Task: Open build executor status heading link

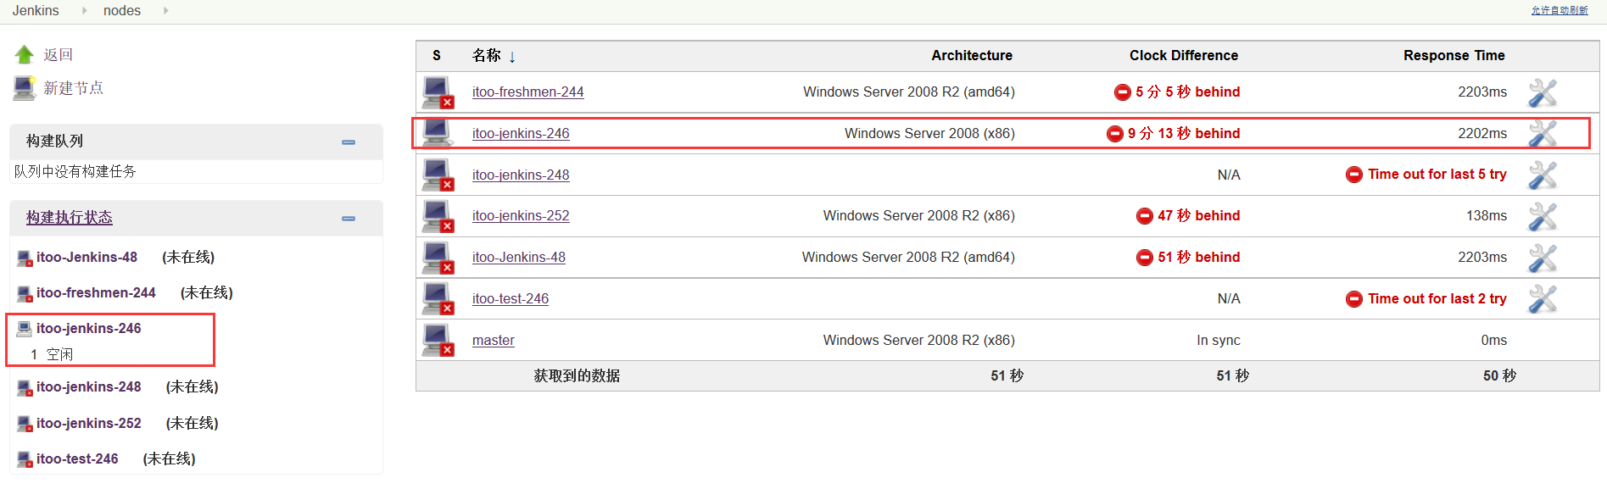Action: coord(70,218)
